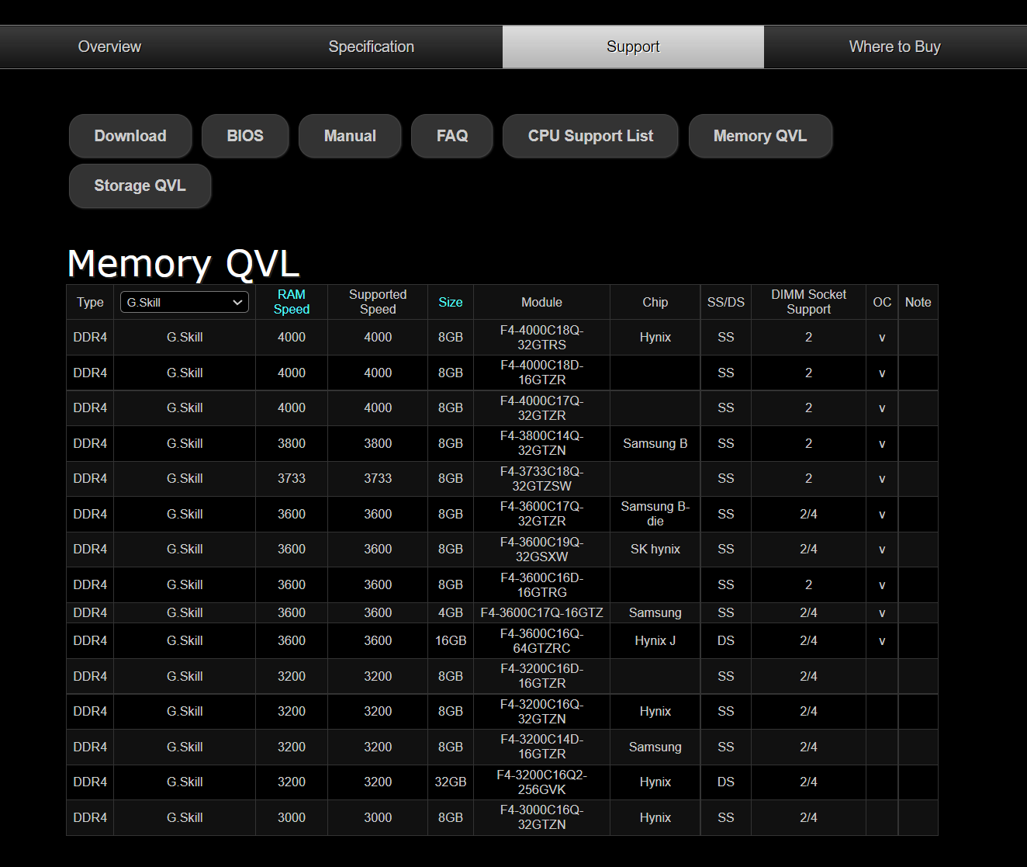Click the SK hynix chip cell
The image size is (1027, 867).
(655, 550)
